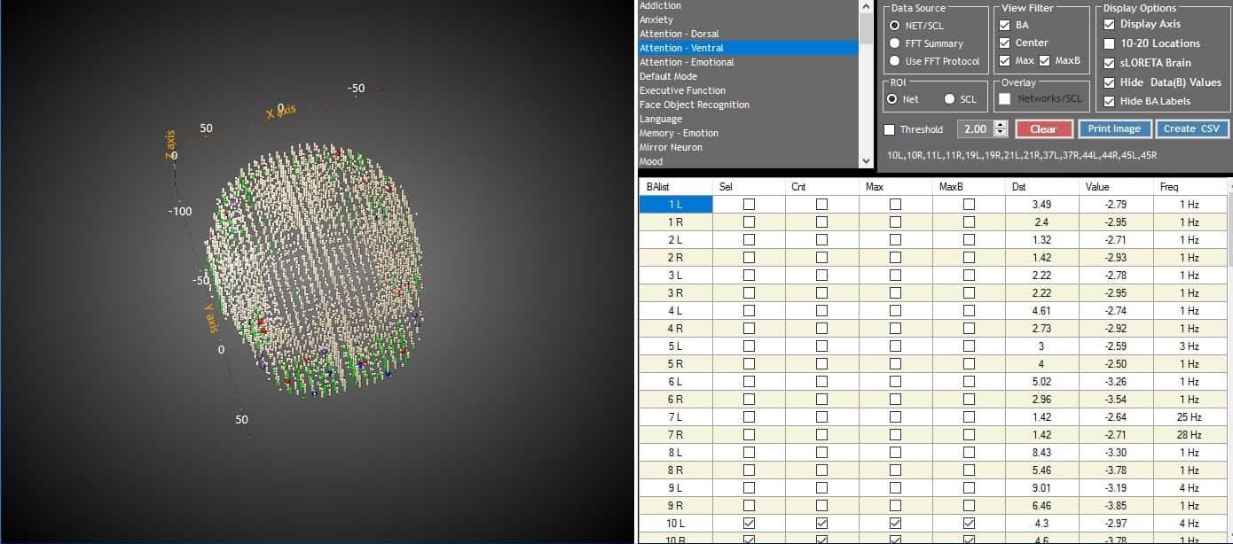Enable the Networks/SCL overlay checkbox

pyautogui.click(x=1005, y=99)
